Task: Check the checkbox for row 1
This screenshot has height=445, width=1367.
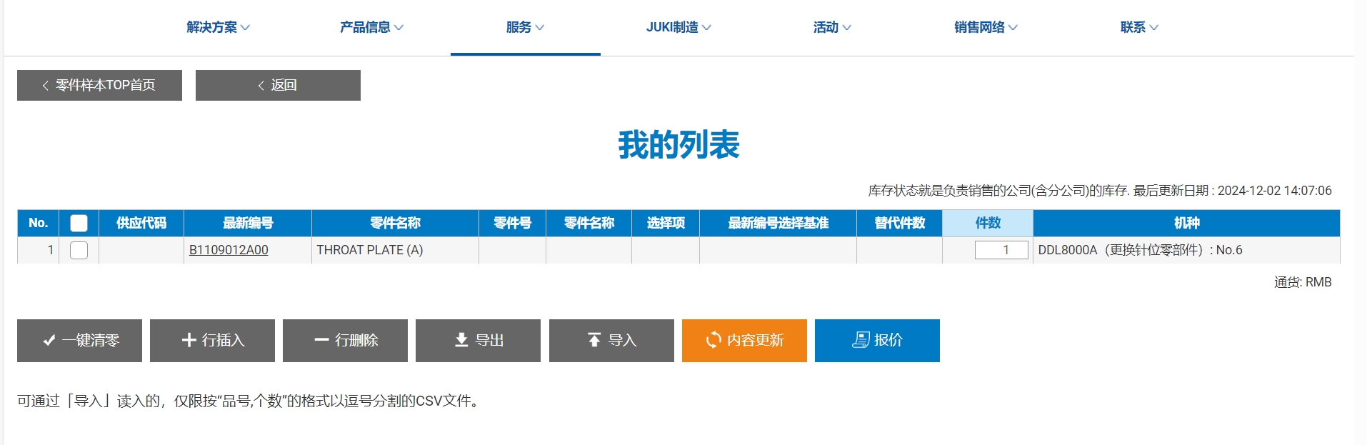Action: [79, 250]
